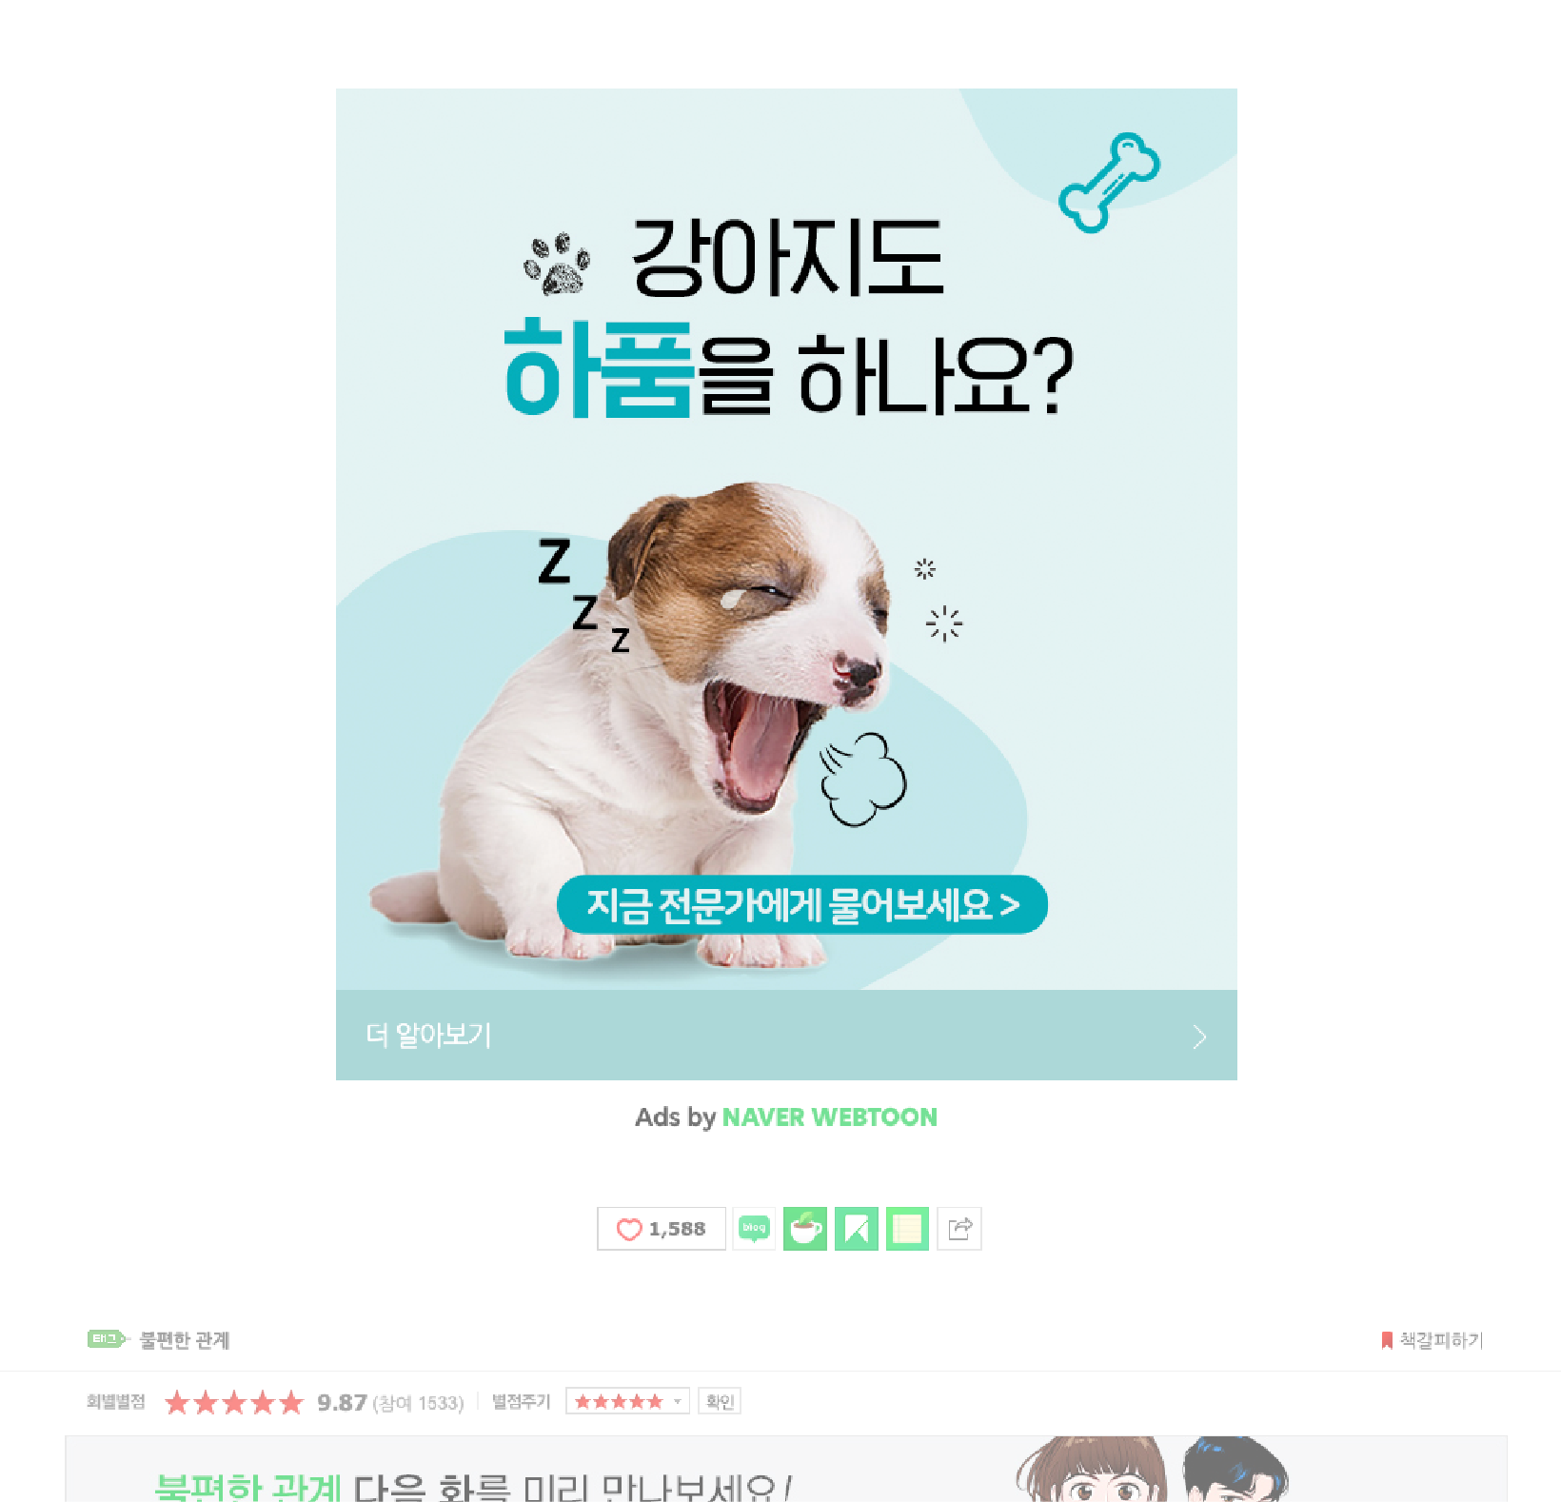Click the bone icon in the ad
Screen dimensions: 1561x1502
(x=1110, y=183)
